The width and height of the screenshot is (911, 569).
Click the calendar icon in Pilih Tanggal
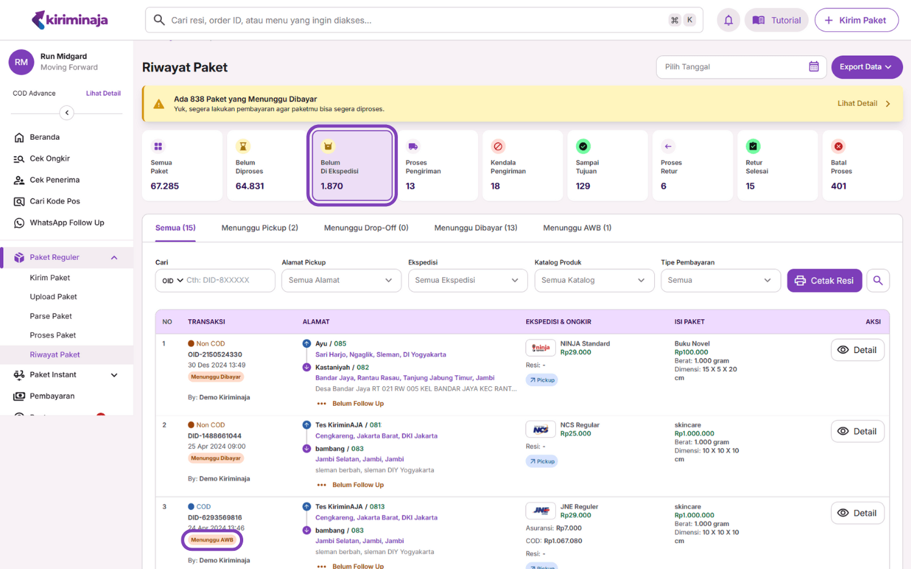(813, 67)
